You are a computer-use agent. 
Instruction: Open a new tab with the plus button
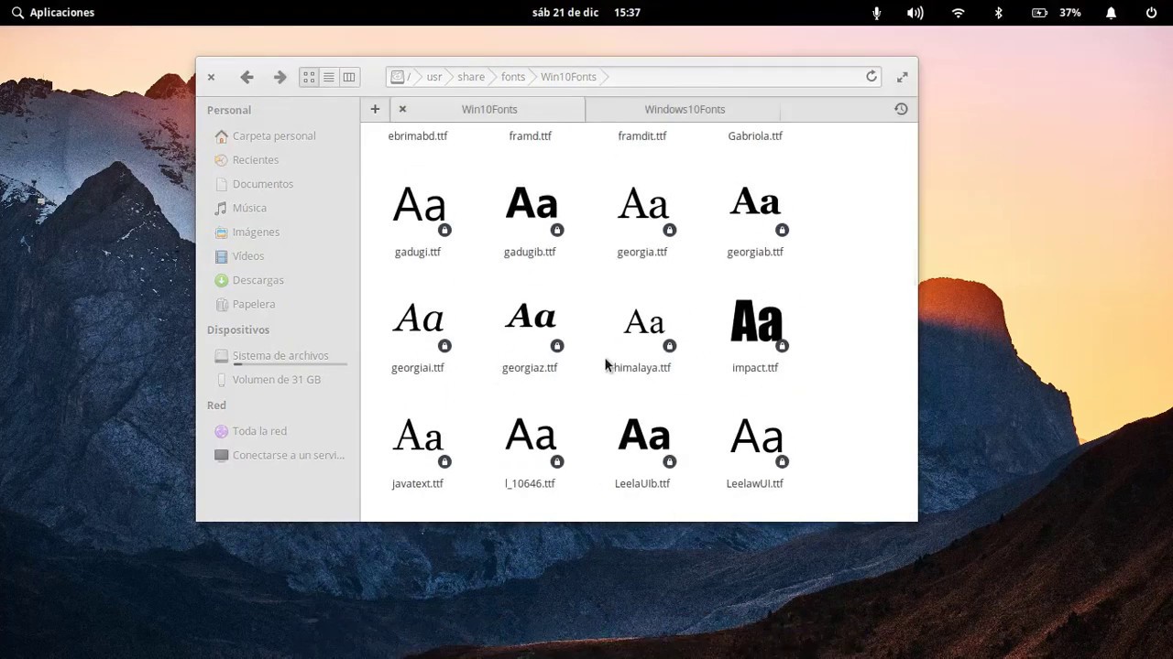(x=375, y=109)
